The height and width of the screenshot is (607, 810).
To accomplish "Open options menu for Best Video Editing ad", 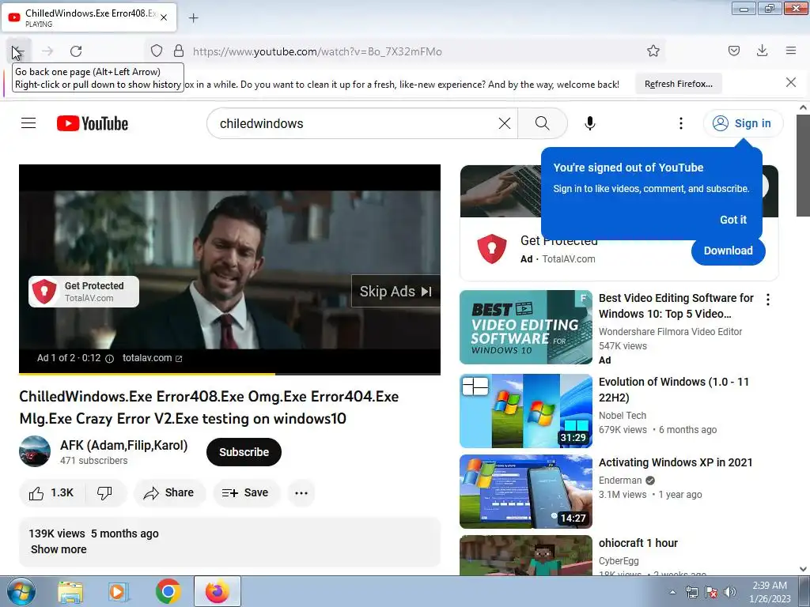I will tap(768, 300).
